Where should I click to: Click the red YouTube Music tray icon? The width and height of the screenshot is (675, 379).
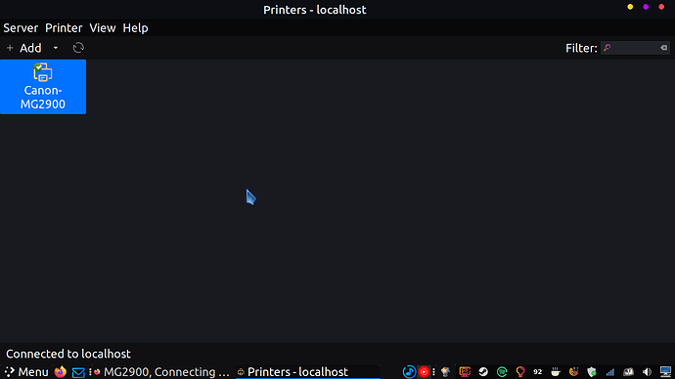click(424, 372)
